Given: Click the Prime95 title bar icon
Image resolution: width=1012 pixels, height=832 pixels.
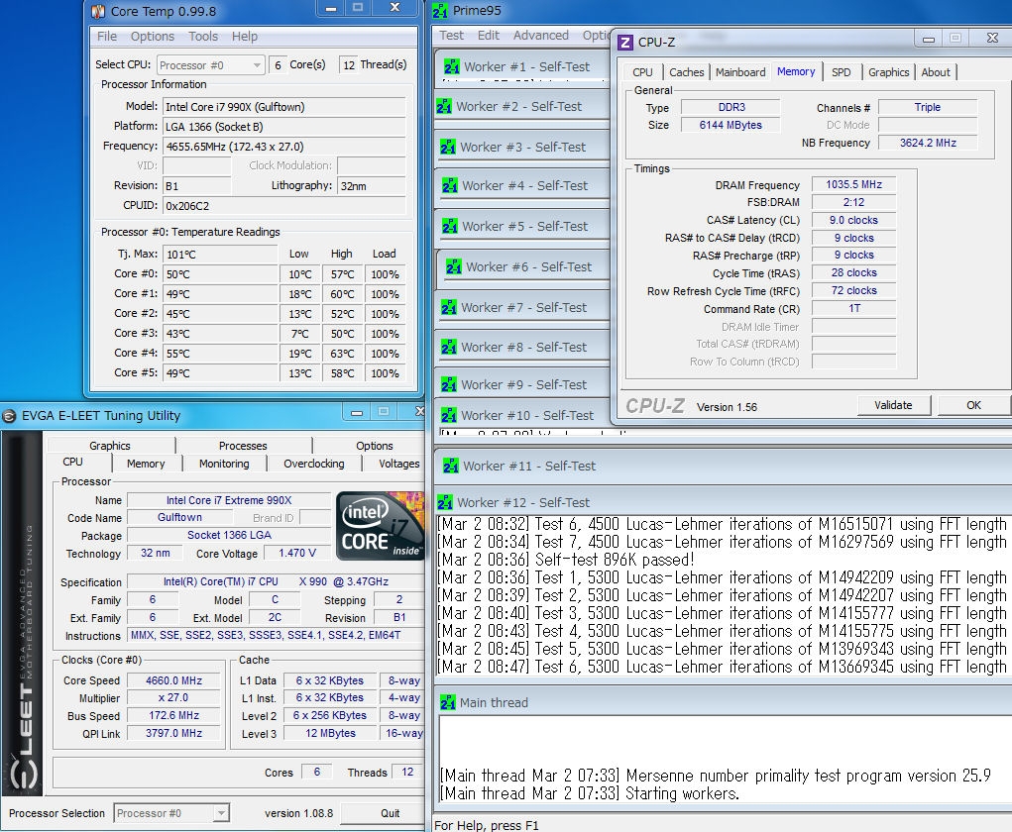Looking at the screenshot, I should tap(440, 12).
